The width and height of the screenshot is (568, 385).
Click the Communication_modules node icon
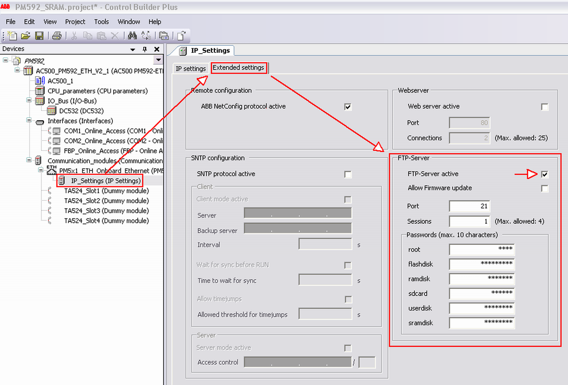(x=39, y=161)
